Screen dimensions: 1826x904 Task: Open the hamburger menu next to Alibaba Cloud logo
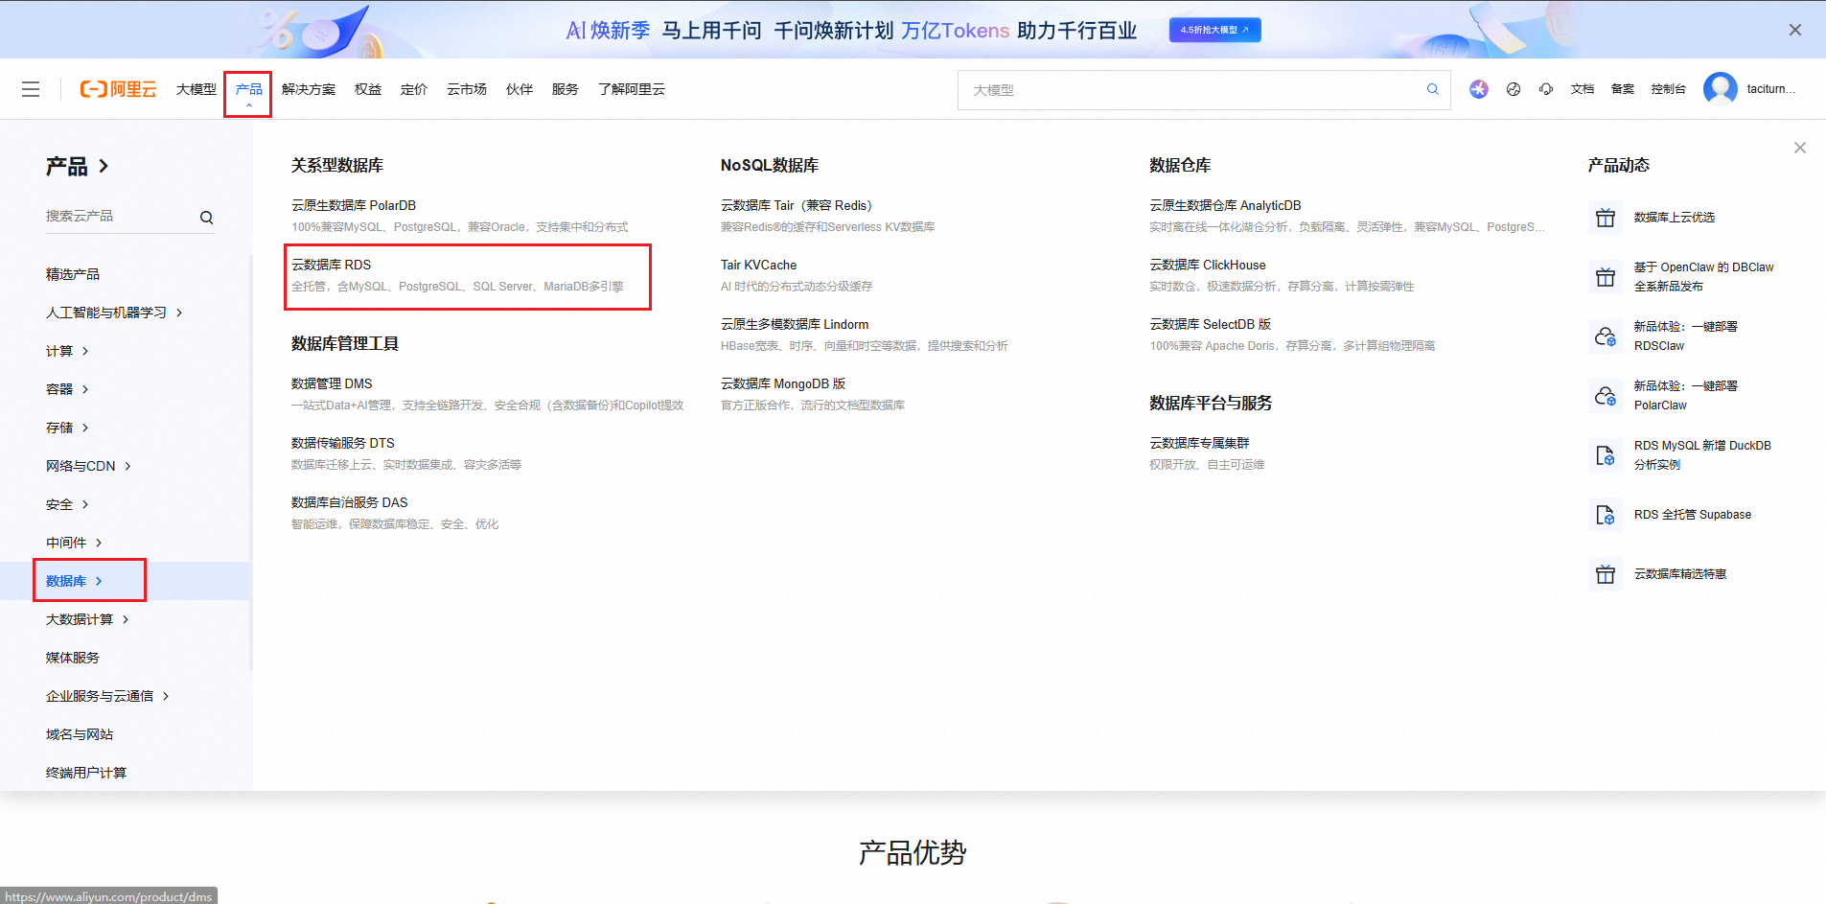pyautogui.click(x=31, y=89)
